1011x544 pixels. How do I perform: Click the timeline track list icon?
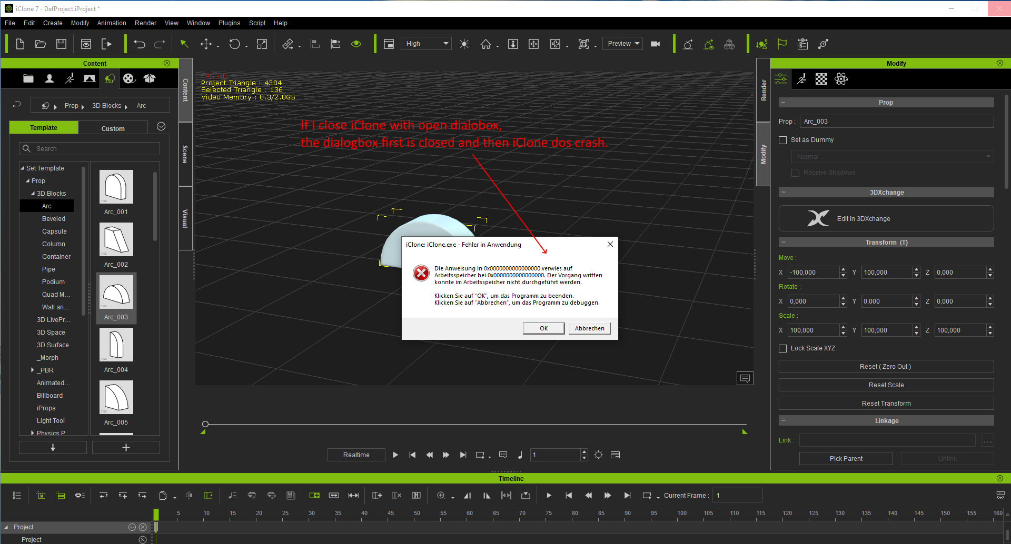point(17,496)
